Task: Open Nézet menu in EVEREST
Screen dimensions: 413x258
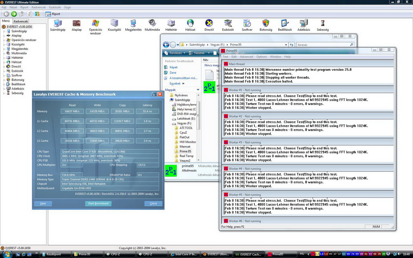Action: [x=13, y=7]
